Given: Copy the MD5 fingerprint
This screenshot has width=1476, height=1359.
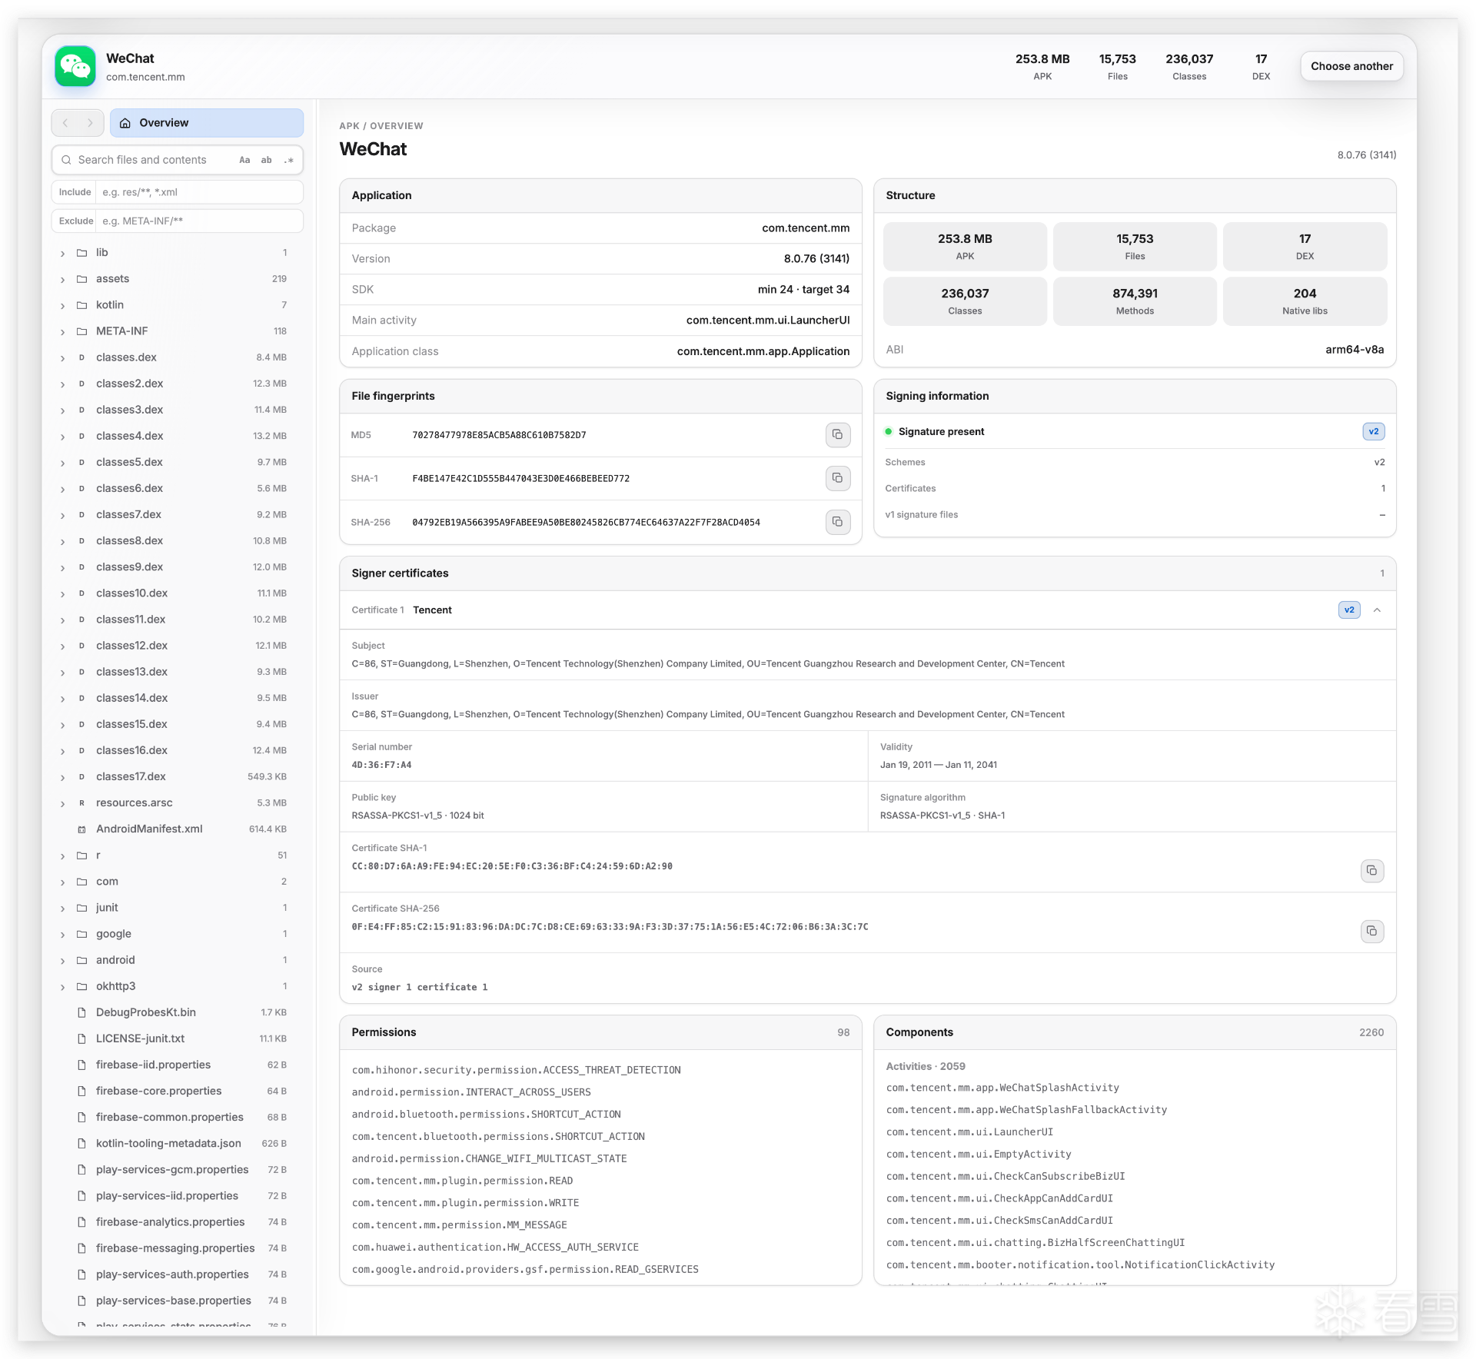Looking at the screenshot, I should pos(837,435).
